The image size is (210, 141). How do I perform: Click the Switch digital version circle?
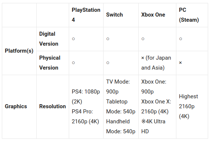[x=108, y=39]
